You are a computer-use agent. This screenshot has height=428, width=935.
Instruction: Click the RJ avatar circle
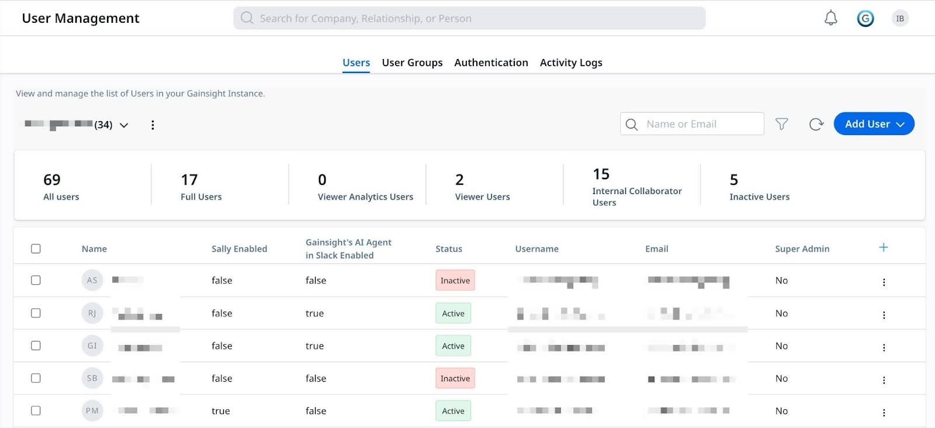92,313
